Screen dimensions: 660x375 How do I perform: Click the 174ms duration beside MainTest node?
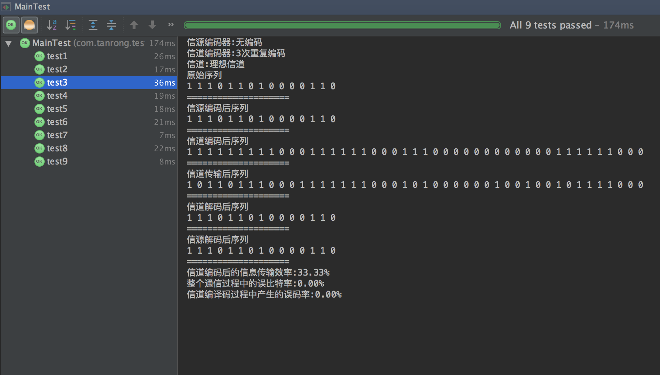pos(162,43)
